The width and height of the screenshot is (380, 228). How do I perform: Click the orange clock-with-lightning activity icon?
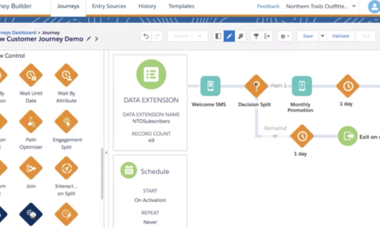click(x=66, y=214)
